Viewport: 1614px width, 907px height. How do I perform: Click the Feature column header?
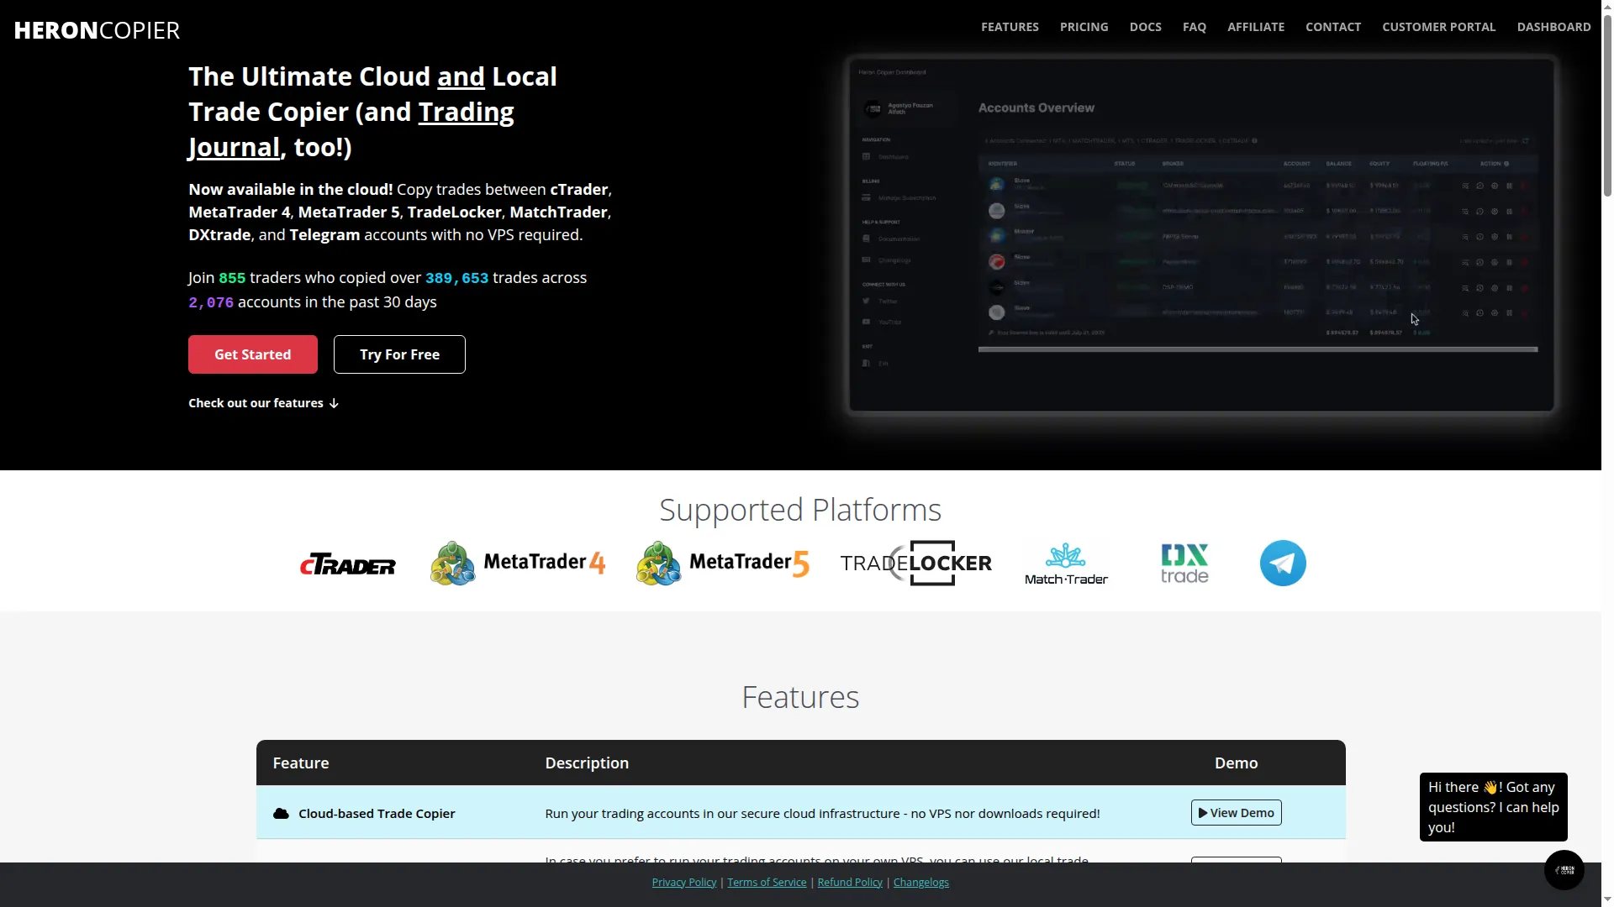coord(301,763)
